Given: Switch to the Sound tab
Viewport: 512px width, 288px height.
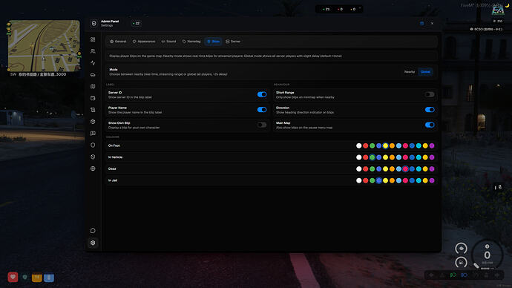Looking at the screenshot, I should [x=169, y=42].
